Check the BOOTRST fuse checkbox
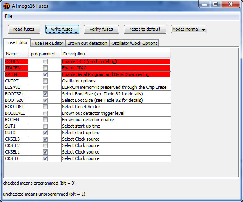Viewport: 243px width, 202px height. point(45,107)
